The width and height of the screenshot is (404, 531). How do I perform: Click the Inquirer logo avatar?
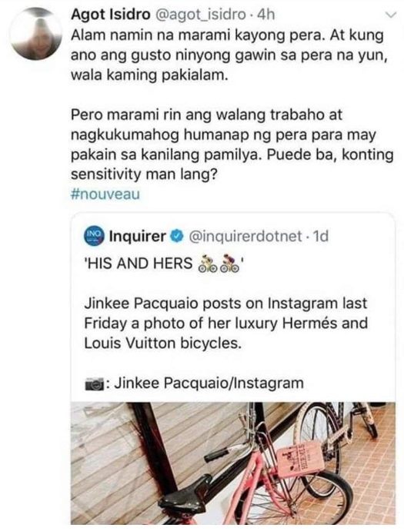coord(94,236)
